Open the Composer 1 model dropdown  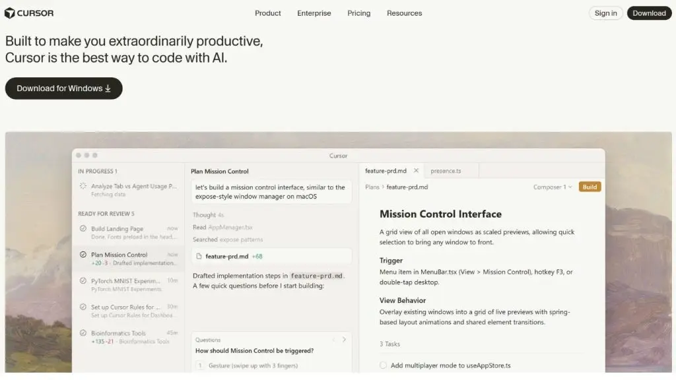tap(553, 187)
